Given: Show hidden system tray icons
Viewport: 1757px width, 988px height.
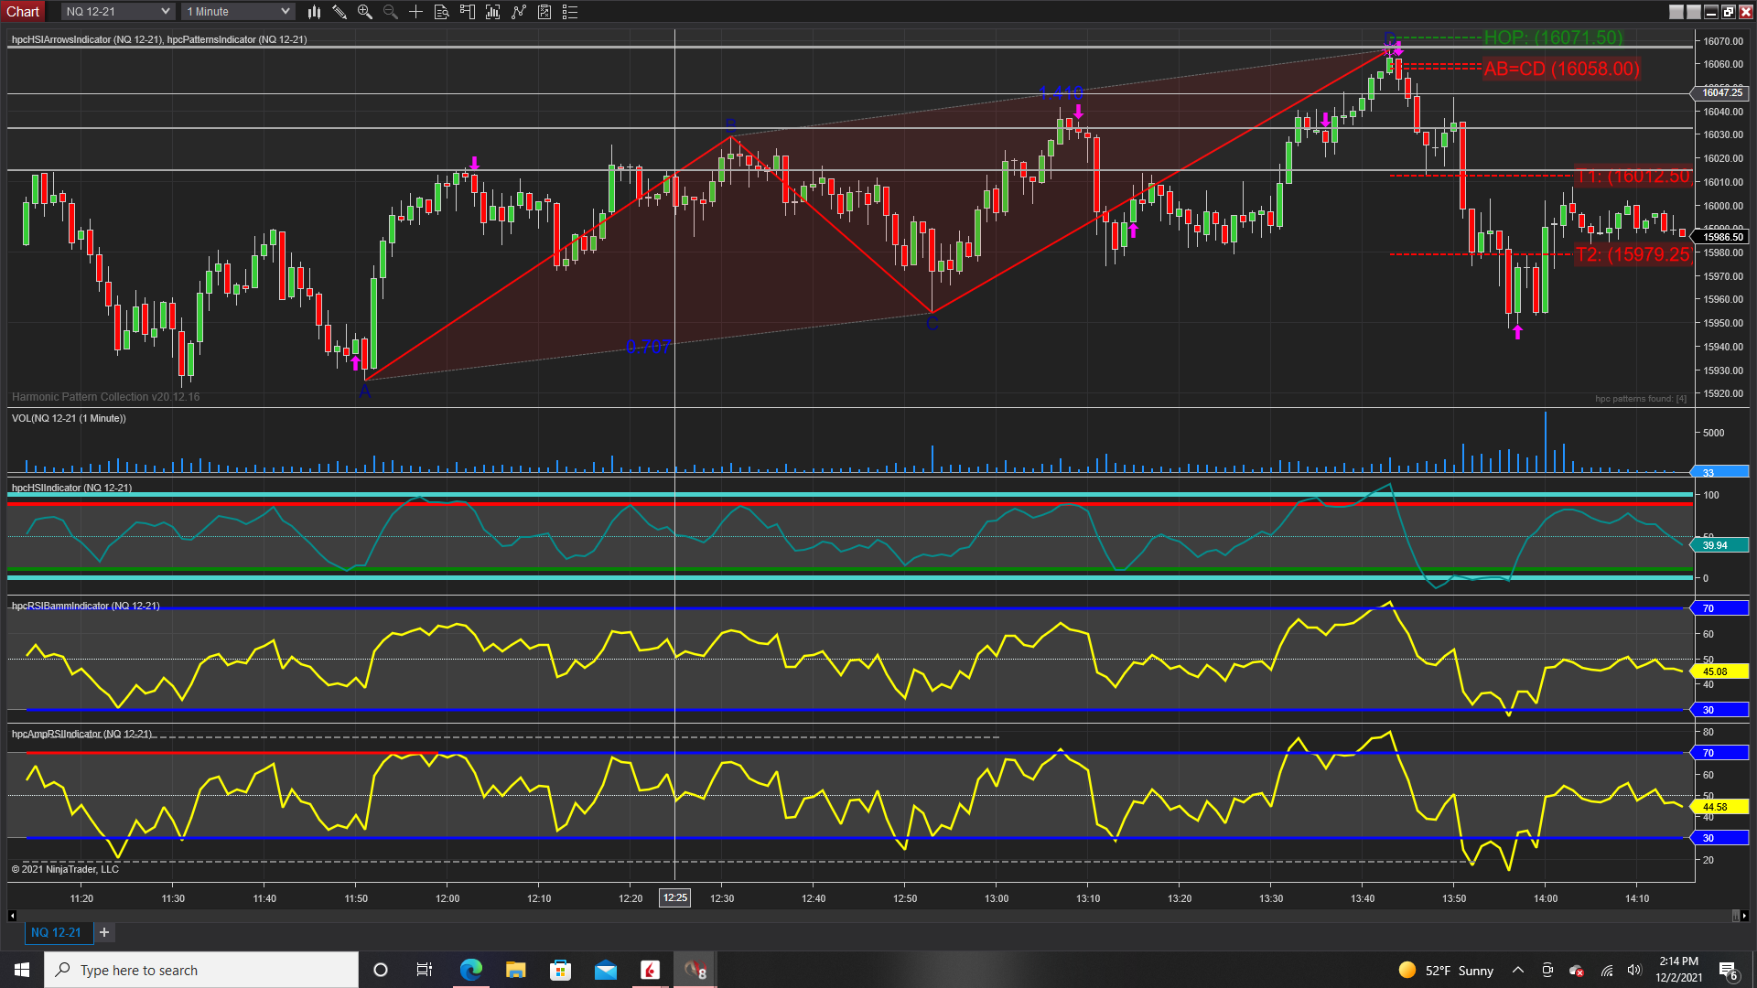Looking at the screenshot, I should tap(1518, 971).
